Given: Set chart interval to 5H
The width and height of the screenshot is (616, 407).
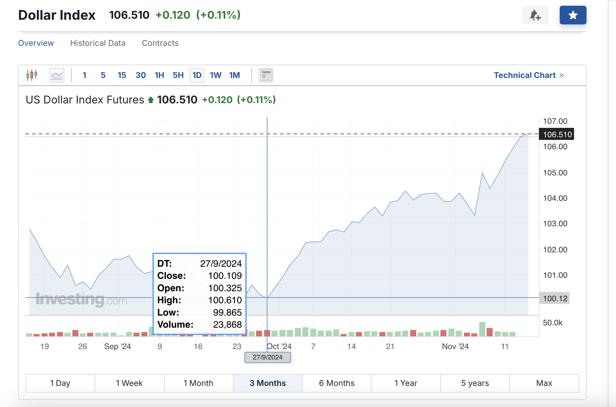Looking at the screenshot, I should click(178, 75).
